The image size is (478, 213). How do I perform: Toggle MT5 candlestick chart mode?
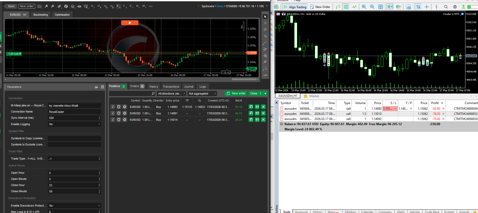(346, 7)
